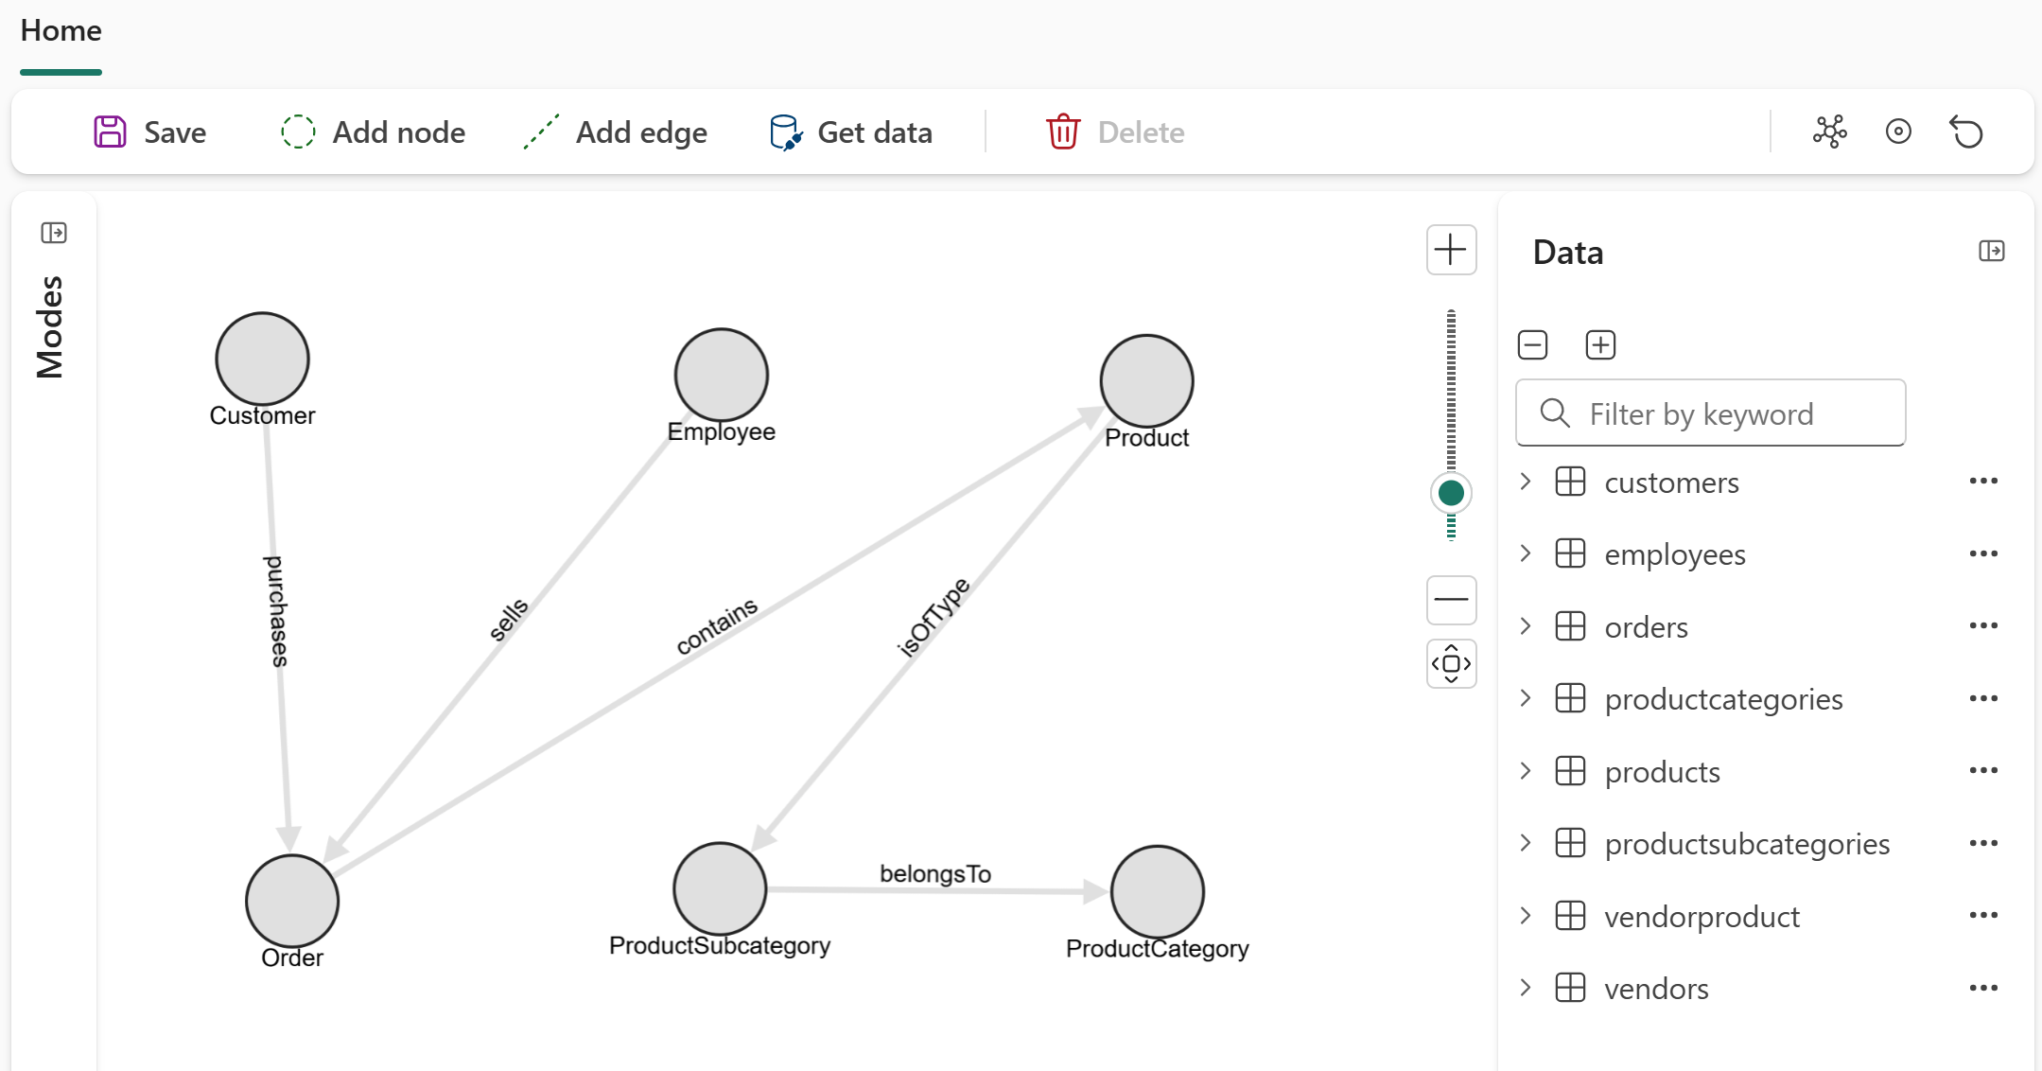Image resolution: width=2042 pixels, height=1071 pixels.
Task: Switch to the Home tab
Action: (61, 30)
